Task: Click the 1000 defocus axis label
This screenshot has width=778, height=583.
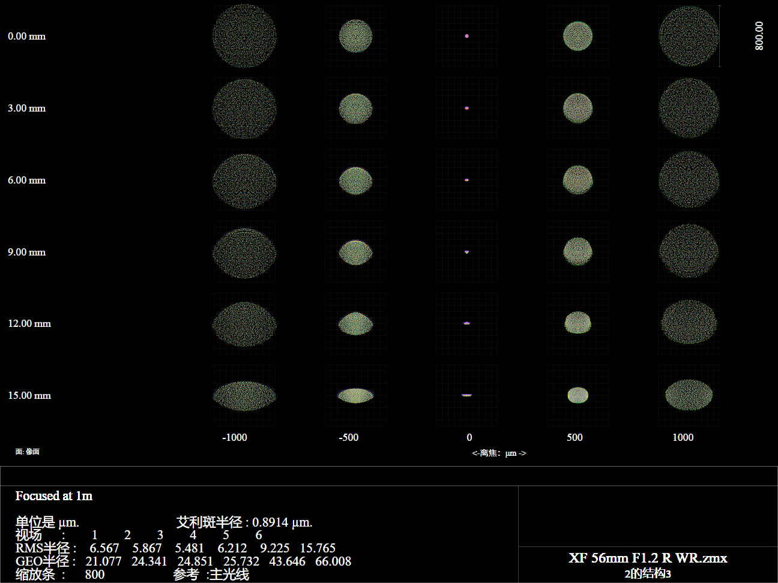Action: tap(683, 437)
